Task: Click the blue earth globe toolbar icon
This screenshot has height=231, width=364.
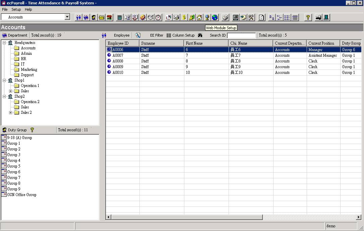Action: pyautogui.click(x=215, y=17)
